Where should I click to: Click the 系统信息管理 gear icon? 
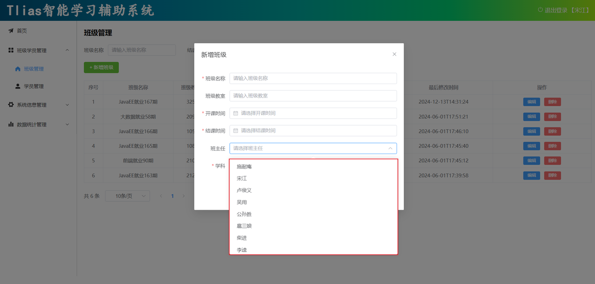click(10, 104)
